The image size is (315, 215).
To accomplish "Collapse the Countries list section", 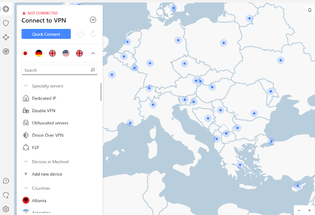I will pos(26,188).
